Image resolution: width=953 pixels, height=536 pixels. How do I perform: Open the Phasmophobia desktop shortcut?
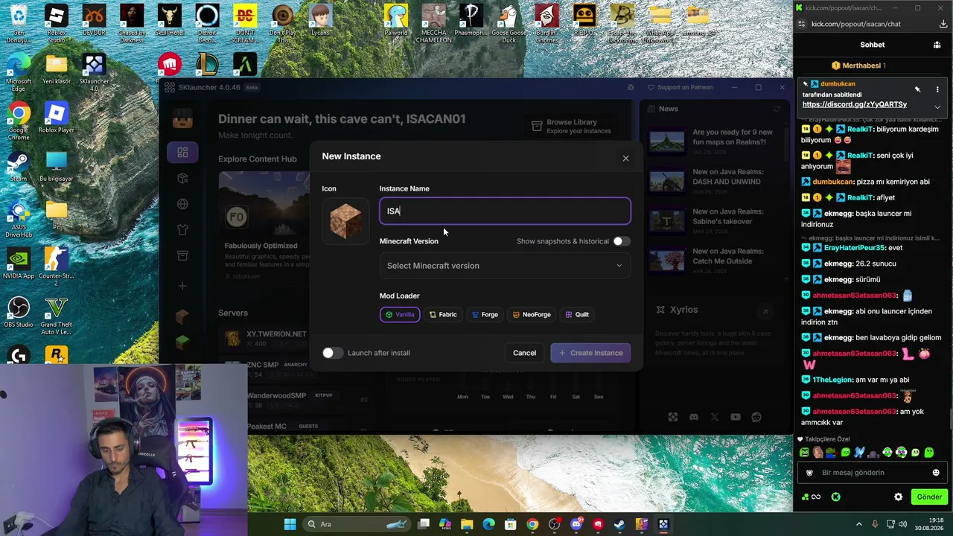471,23
